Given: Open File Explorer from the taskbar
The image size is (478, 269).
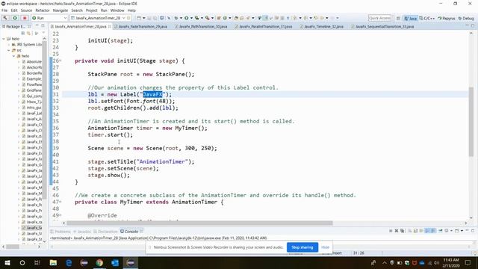Looking at the screenshot, I should pyautogui.click(x=53, y=262).
